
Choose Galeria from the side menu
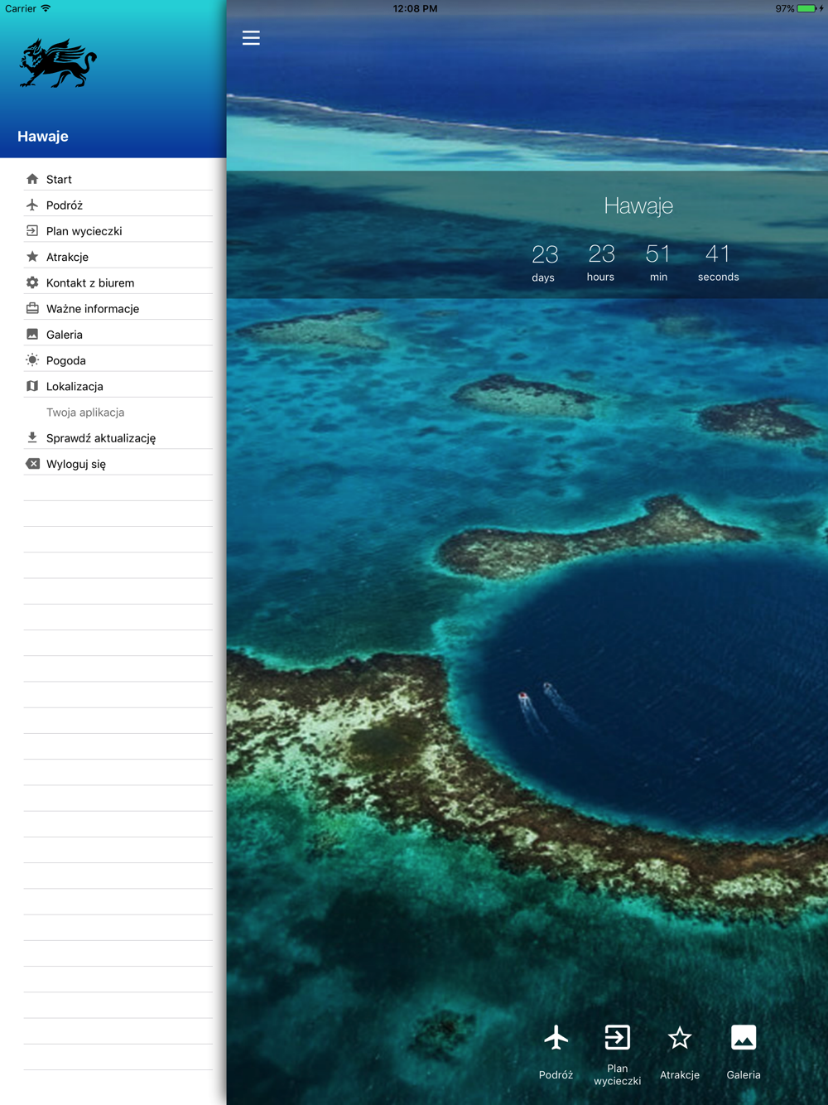pyautogui.click(x=65, y=335)
